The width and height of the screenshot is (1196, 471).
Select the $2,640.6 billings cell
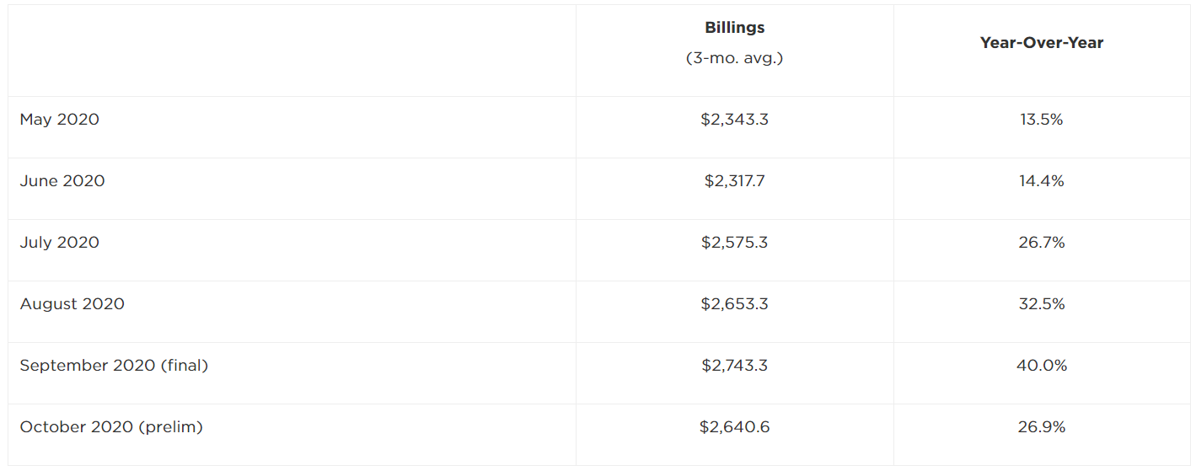pos(734,427)
